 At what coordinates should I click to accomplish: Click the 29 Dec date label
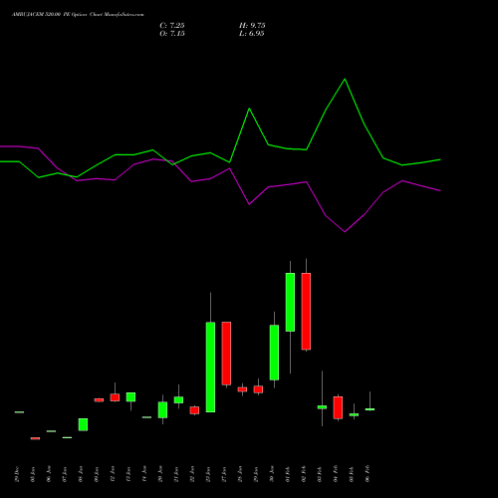pos(17,474)
